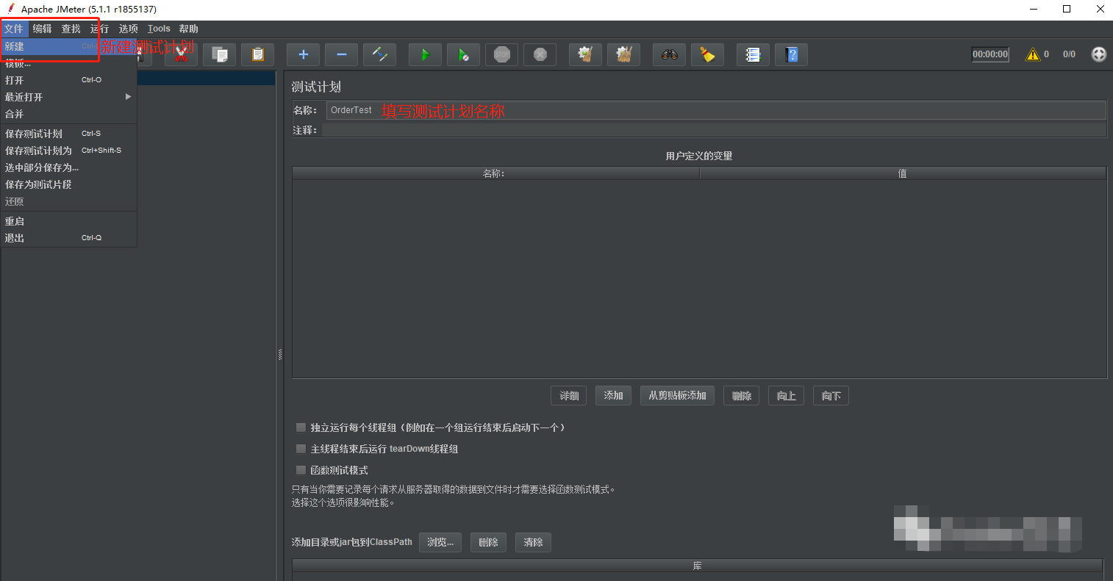Open the Function helper notebook icon

(x=753, y=54)
